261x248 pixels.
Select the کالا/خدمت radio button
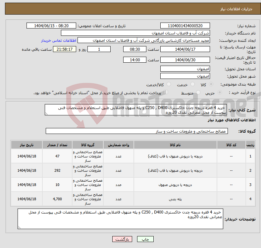pos(169,85)
